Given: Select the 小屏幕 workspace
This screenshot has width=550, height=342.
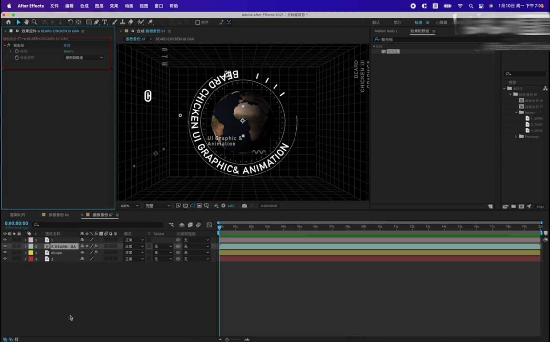Looking at the screenshot, I should tap(441, 22).
